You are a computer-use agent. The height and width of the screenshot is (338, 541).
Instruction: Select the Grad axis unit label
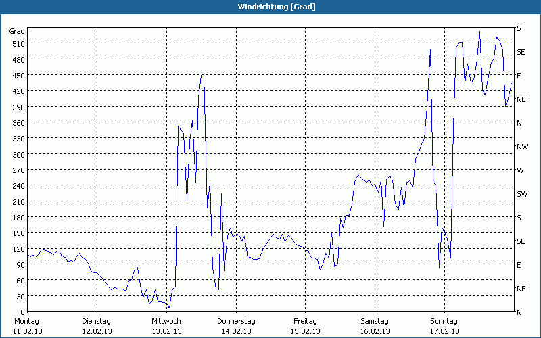tap(17, 31)
